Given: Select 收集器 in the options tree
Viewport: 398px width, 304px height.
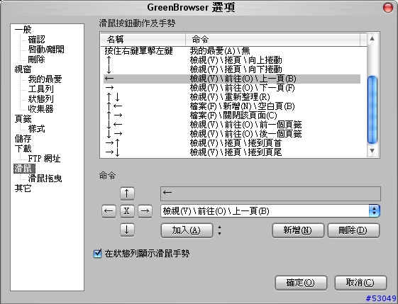Looking at the screenshot, I should point(41,108).
